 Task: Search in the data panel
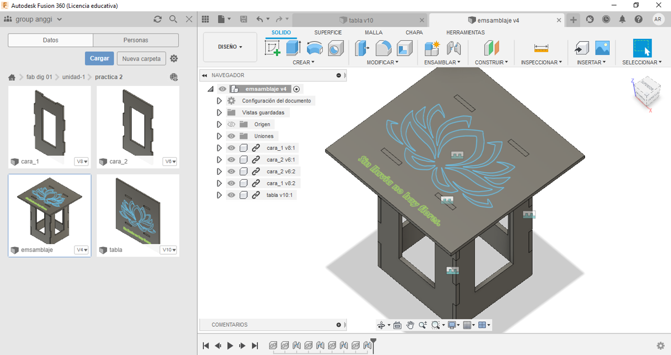[174, 19]
